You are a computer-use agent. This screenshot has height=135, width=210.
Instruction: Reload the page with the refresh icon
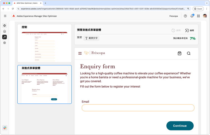pyautogui.click(x=13, y=9)
